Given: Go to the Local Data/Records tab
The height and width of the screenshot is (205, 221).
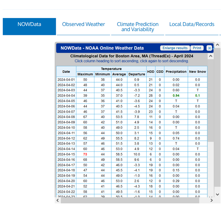Looking at the screenshot, I should tap(192, 27).
